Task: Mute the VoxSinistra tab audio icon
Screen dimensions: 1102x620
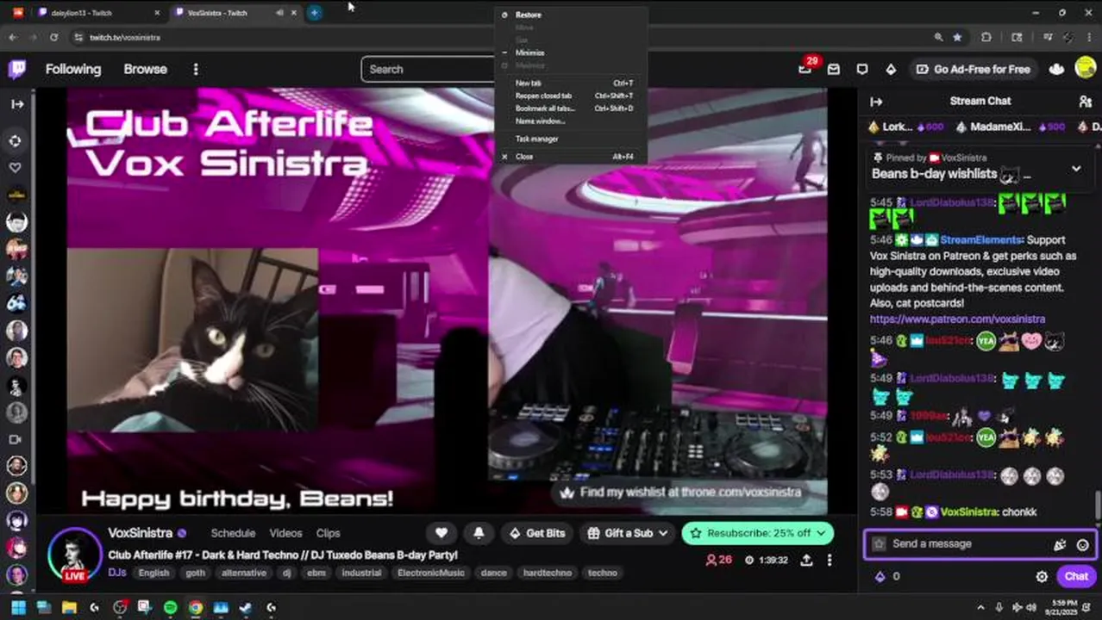Action: click(x=279, y=13)
